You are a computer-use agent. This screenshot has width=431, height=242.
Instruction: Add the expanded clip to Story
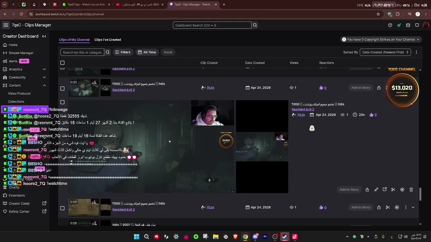click(x=349, y=190)
